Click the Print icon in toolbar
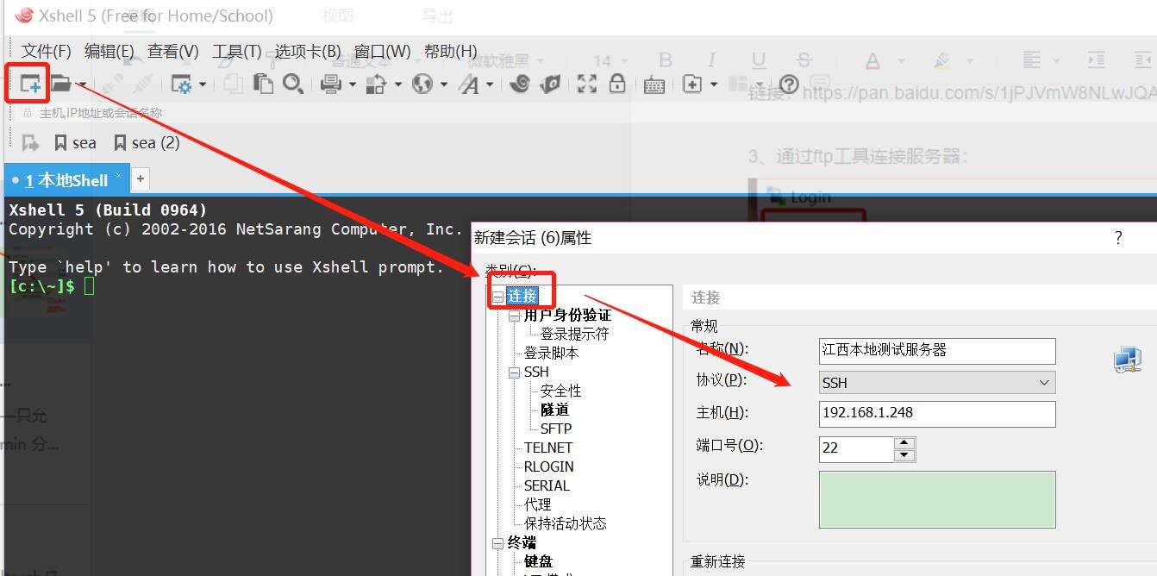The height and width of the screenshot is (576, 1157). pyautogui.click(x=330, y=84)
